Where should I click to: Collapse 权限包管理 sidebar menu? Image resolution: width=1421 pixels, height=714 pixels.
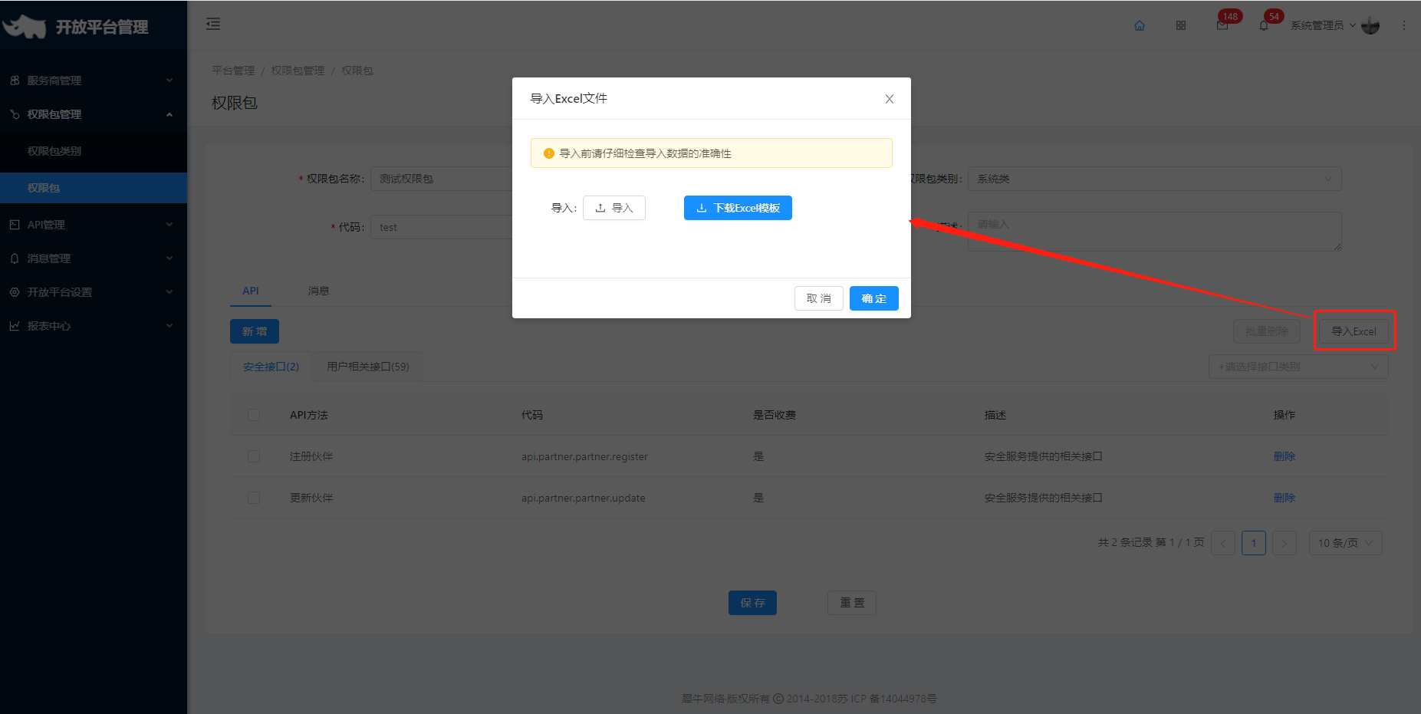tap(94, 114)
